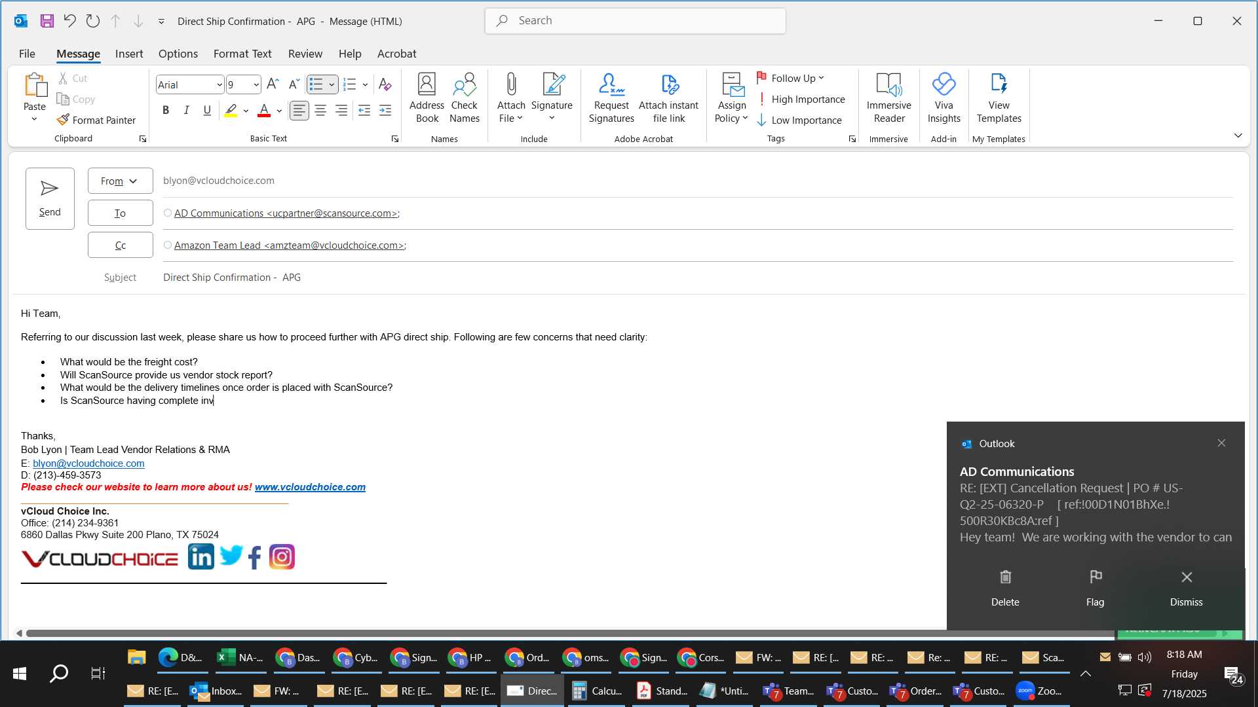Open the Address Book
The image size is (1258, 707).
pos(427,98)
